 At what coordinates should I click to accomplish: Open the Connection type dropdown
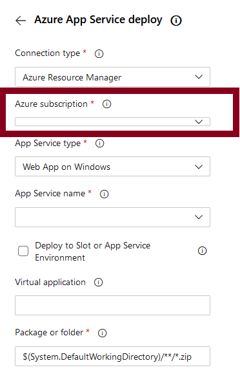(x=112, y=77)
